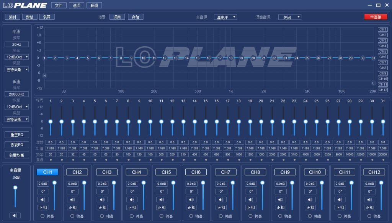Select the low-pass L marker on the EQ graph
392x223 pixels.
(x=373, y=83)
